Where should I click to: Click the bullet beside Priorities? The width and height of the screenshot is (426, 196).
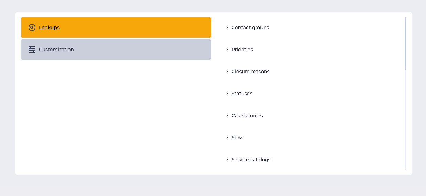[227, 50]
